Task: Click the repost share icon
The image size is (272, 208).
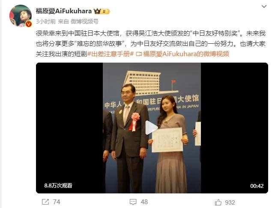Action: (45, 202)
